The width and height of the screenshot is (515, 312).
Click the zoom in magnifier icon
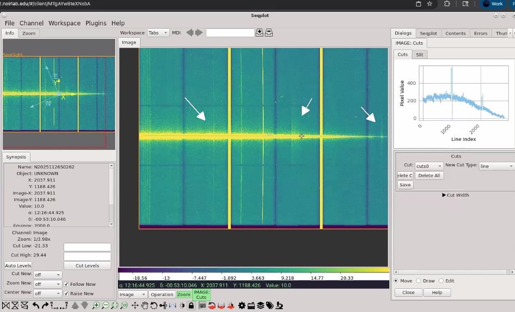[96, 305]
